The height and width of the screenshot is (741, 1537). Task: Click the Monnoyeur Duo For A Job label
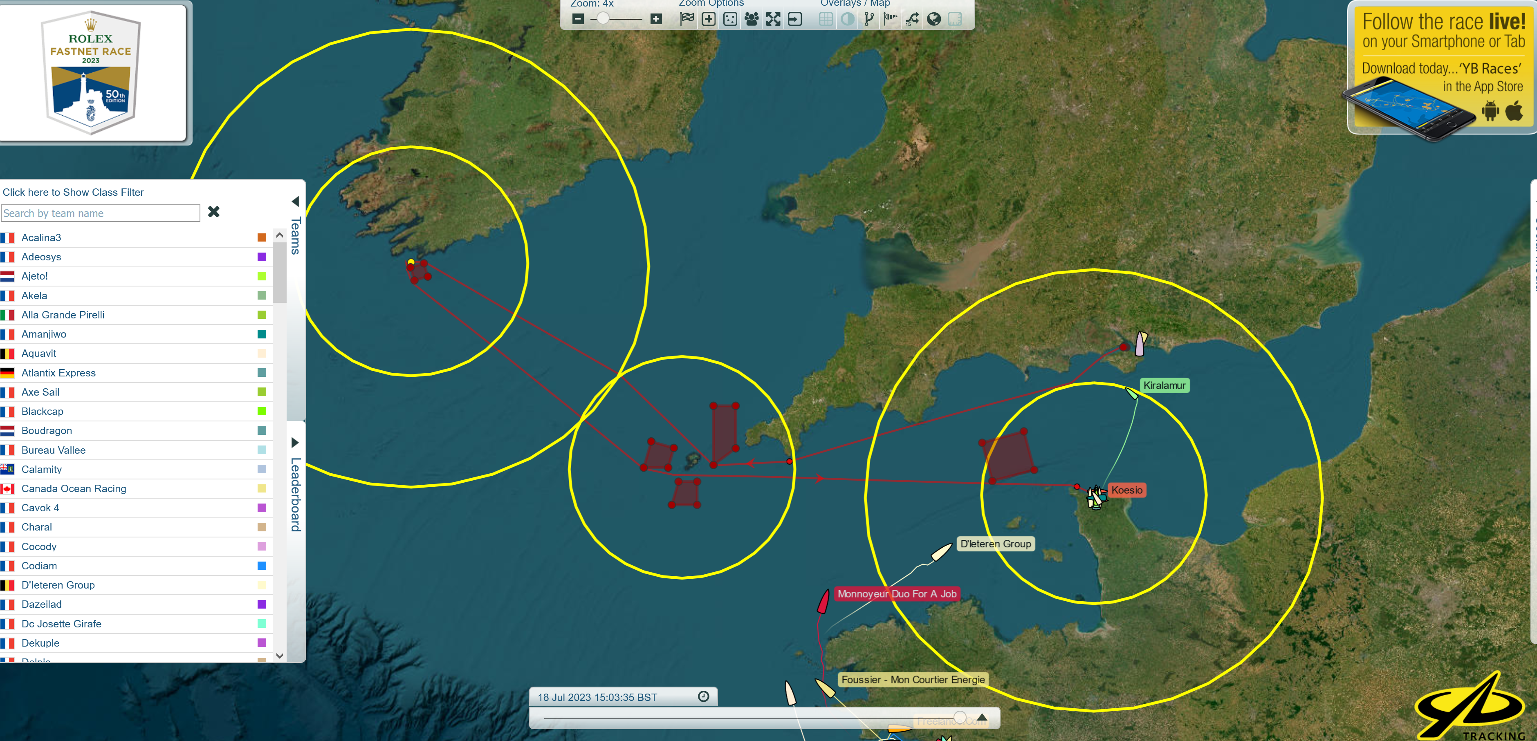point(897,593)
